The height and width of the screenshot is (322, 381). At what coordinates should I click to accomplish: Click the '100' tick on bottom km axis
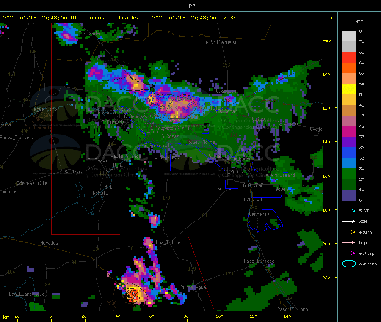click(x=219, y=316)
